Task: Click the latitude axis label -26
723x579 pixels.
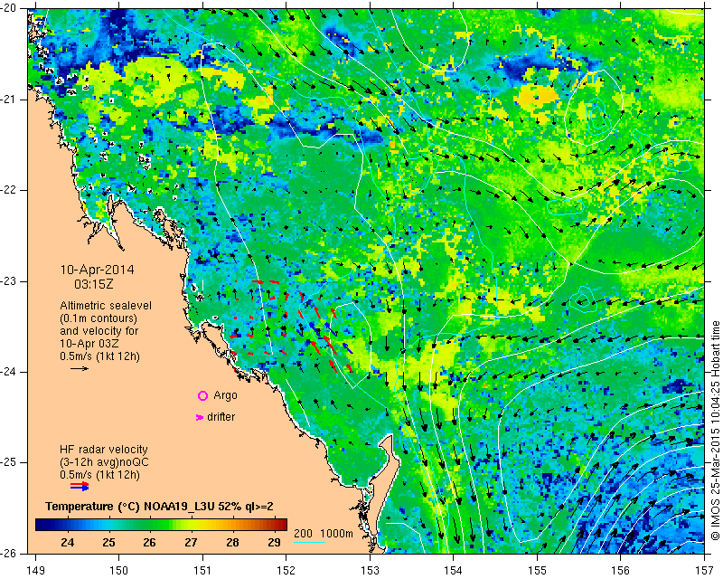Action: pyautogui.click(x=9, y=553)
